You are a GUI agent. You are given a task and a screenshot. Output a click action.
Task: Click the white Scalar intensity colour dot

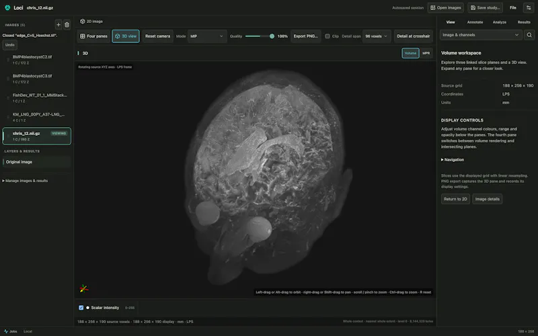(88, 308)
